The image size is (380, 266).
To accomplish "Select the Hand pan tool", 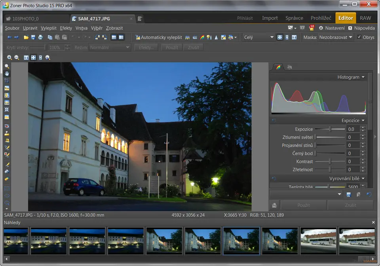I will coord(7,73).
